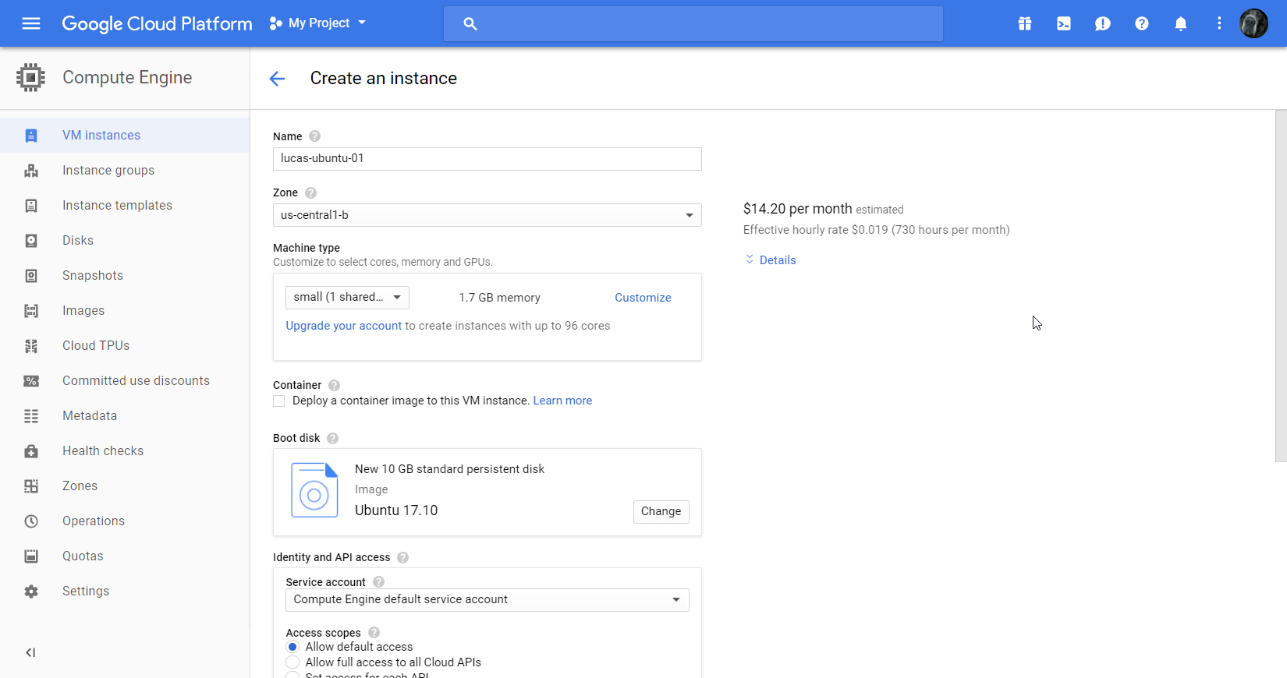Click the container Learn more link

562,401
